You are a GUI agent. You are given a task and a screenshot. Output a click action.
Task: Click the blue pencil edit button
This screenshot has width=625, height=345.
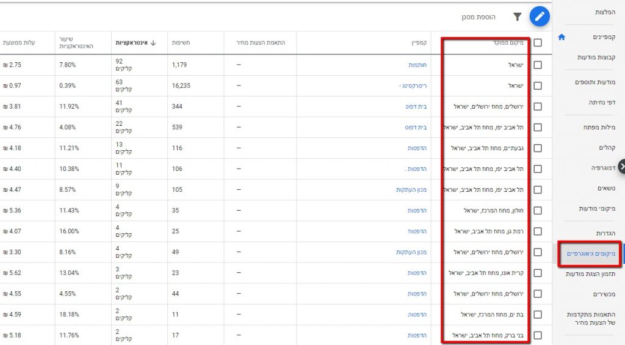coord(539,16)
